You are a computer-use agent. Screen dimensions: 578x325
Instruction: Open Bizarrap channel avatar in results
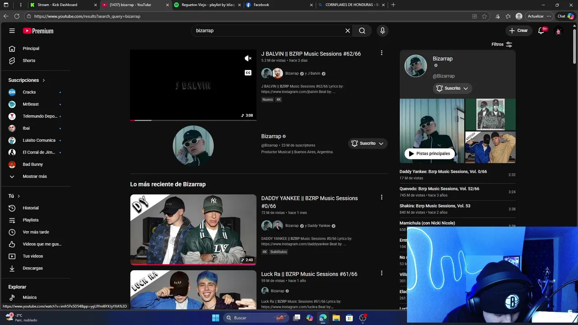point(193,146)
